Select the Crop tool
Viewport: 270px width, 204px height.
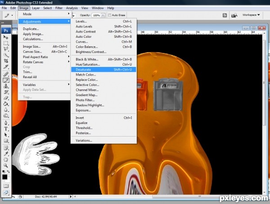6,61
